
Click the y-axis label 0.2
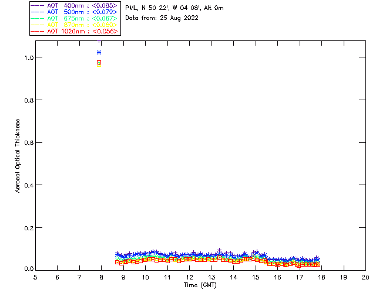pyautogui.click(x=29, y=228)
